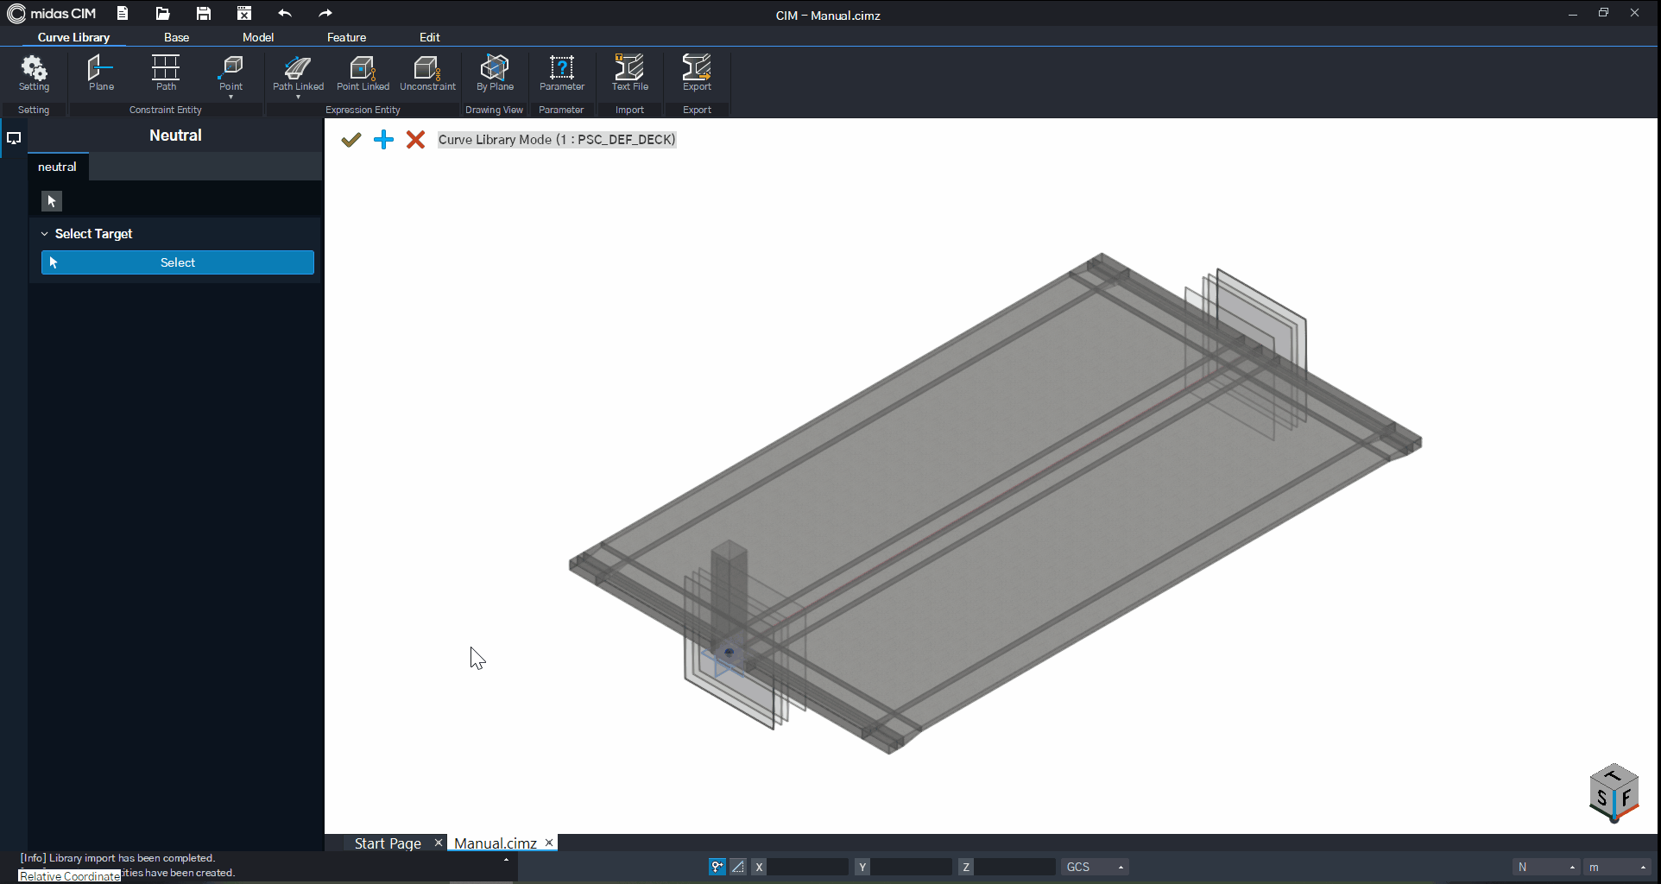Toggle the snap icon beside X coordinate
The height and width of the screenshot is (884, 1661).
717,867
